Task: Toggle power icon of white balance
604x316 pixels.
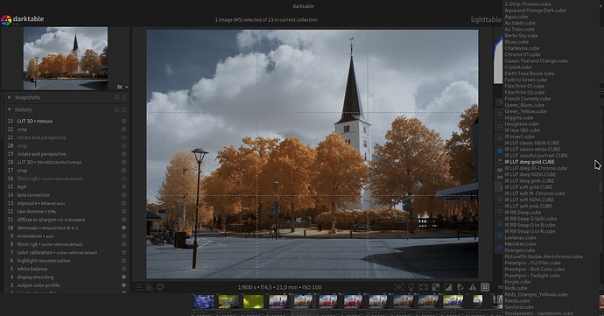Action: pos(123,269)
